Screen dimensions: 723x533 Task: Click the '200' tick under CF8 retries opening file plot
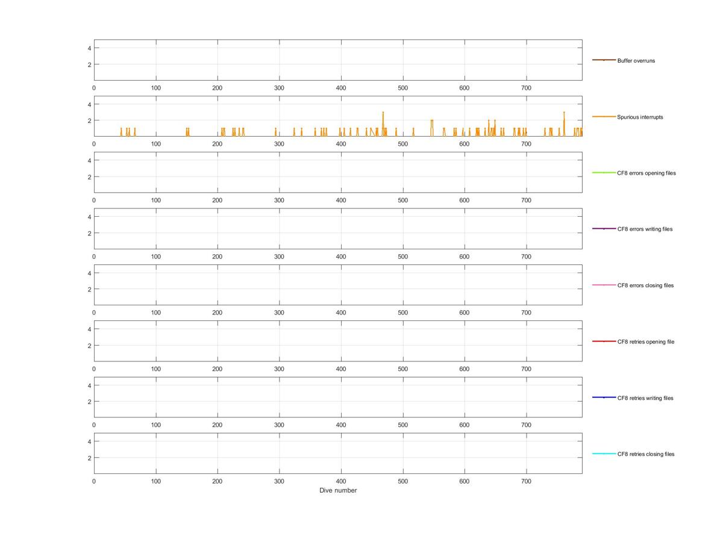pyautogui.click(x=218, y=369)
